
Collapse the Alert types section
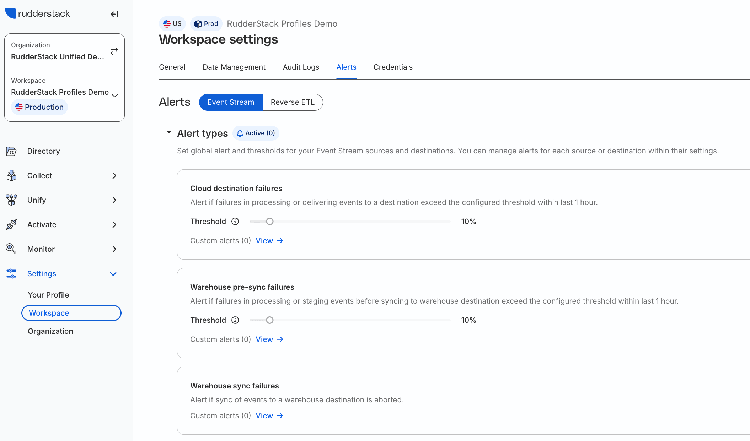169,132
